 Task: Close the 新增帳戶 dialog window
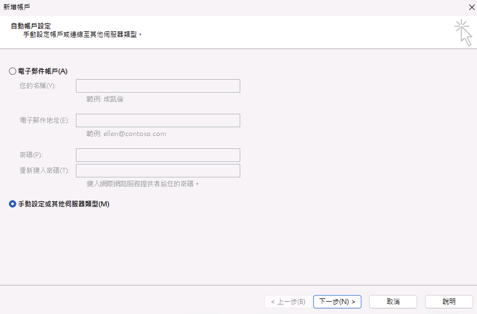[x=471, y=7]
